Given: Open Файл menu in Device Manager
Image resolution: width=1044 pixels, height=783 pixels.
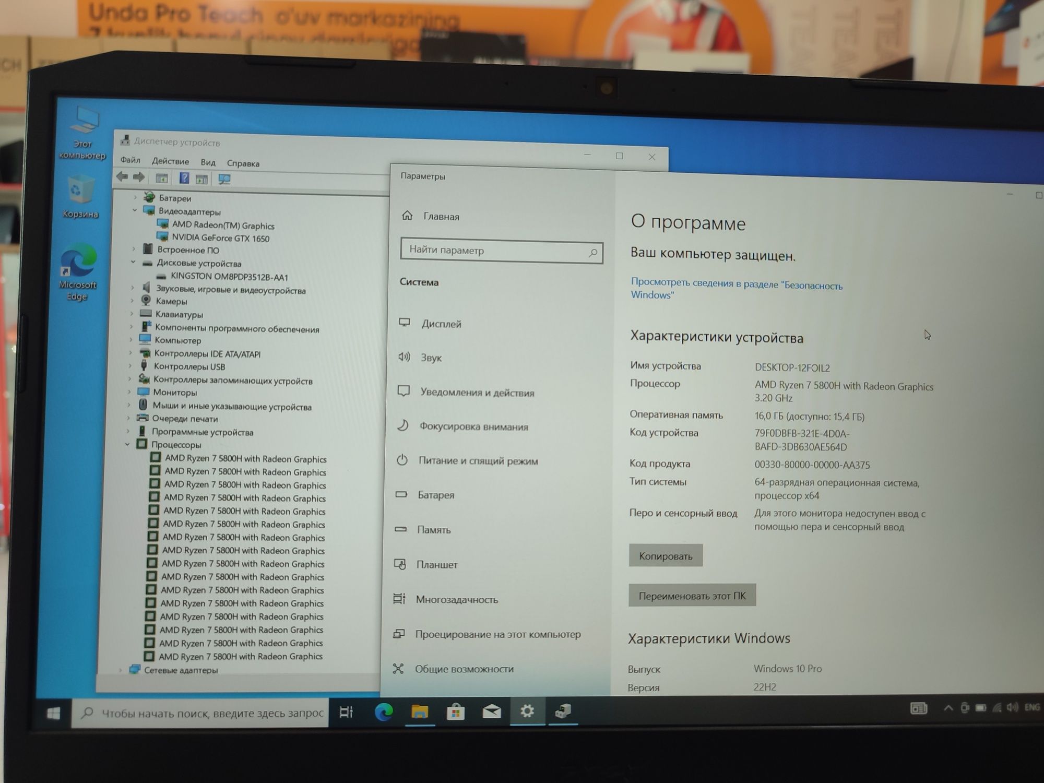Looking at the screenshot, I should point(130,160).
